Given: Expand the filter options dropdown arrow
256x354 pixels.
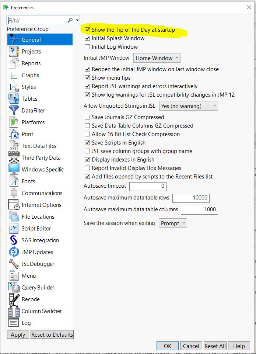Looking at the screenshot, I should pyautogui.click(x=77, y=20).
